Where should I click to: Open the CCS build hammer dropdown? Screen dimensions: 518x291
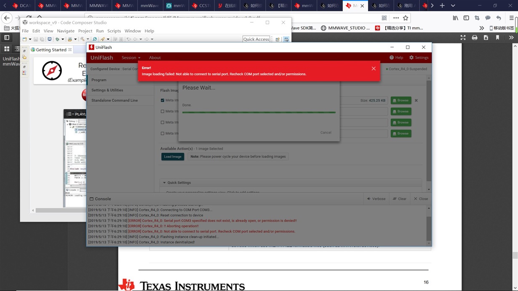tap(88, 39)
